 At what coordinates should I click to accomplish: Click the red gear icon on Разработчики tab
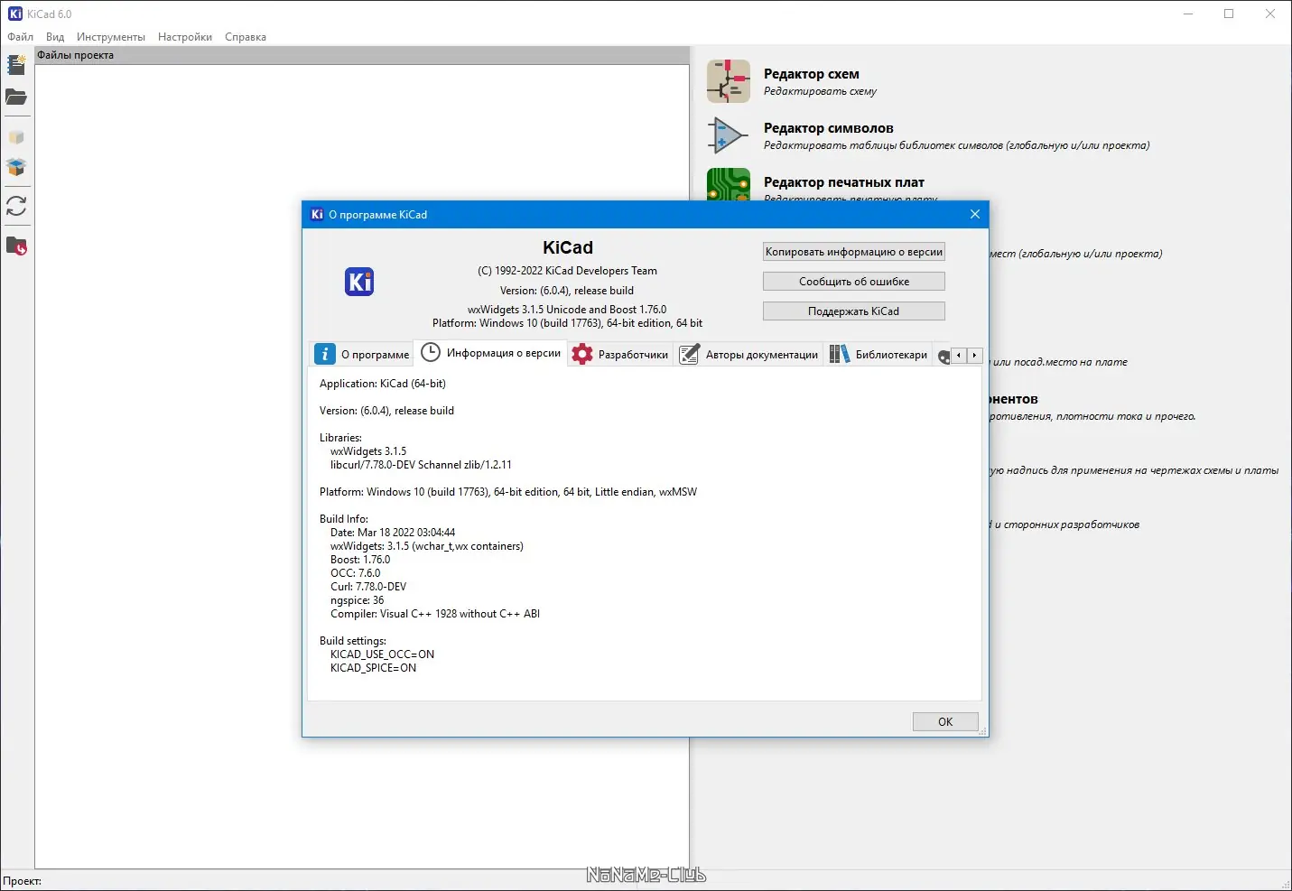[x=582, y=354]
